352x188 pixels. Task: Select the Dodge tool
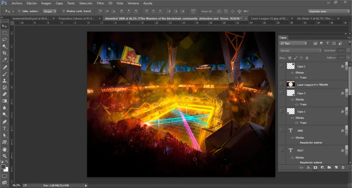pyautogui.click(x=5, y=114)
